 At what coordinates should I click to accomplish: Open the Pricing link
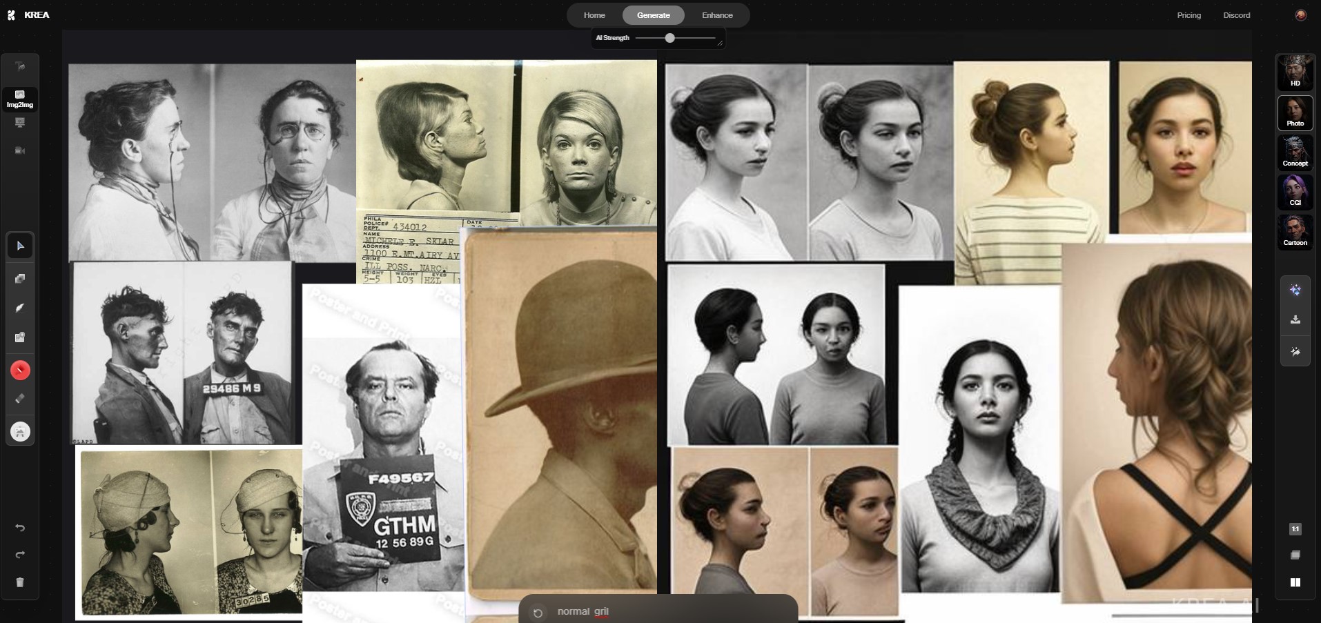click(1188, 15)
